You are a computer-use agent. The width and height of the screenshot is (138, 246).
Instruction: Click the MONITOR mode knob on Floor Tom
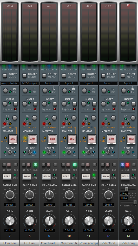tap(15, 118)
